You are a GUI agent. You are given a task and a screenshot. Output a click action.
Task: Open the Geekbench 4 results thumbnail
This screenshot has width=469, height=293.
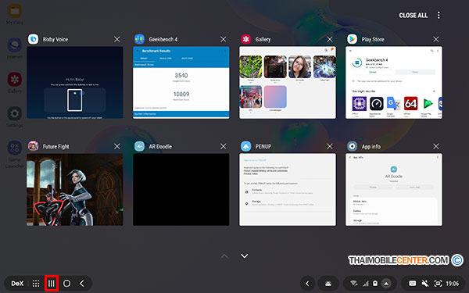tap(181, 83)
